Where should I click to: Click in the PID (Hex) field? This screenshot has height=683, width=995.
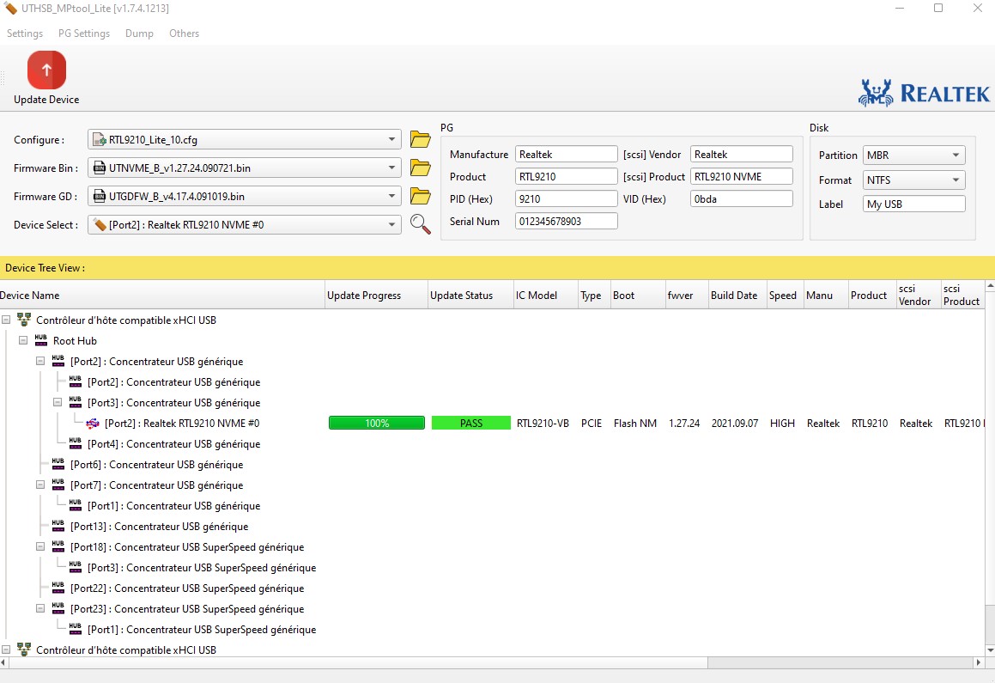(566, 198)
